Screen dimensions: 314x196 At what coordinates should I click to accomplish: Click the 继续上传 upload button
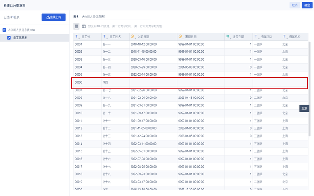[x=53, y=17]
